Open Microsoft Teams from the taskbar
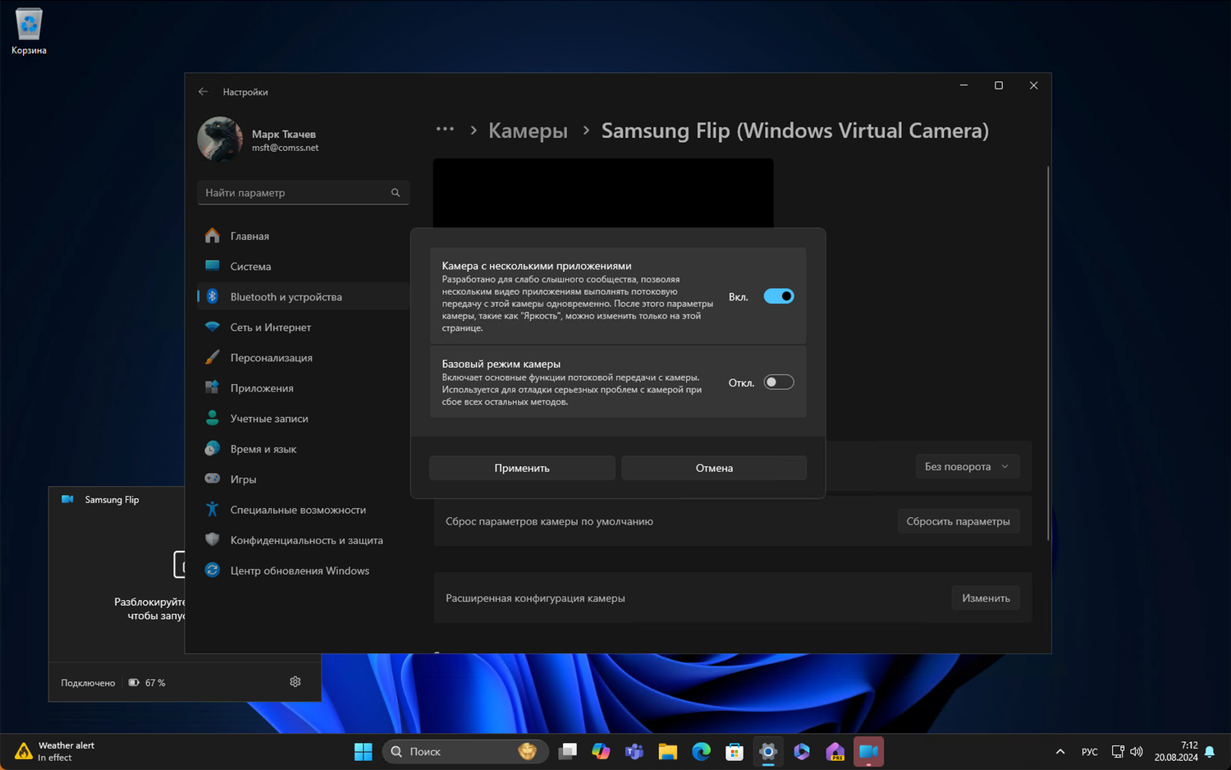This screenshot has width=1231, height=770. (x=634, y=751)
